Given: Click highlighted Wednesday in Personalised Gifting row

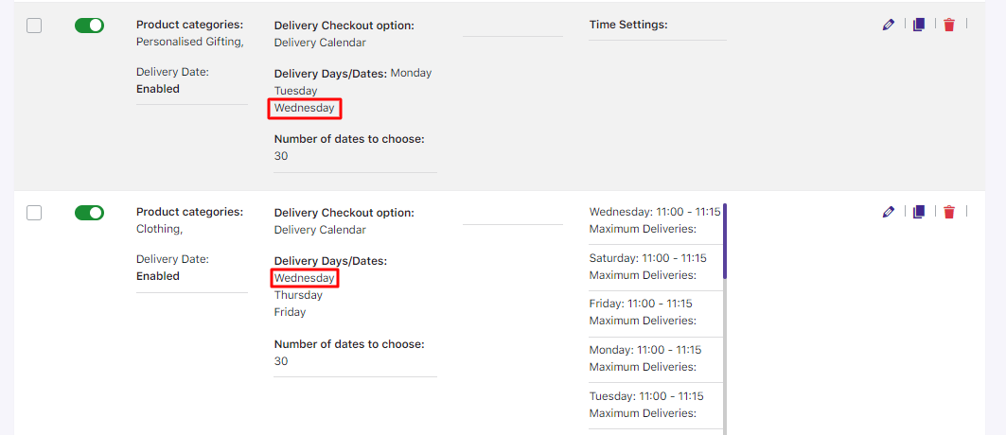Looking at the screenshot, I should click(304, 109).
